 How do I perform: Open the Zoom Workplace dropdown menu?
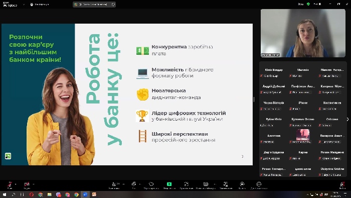point(24,5)
